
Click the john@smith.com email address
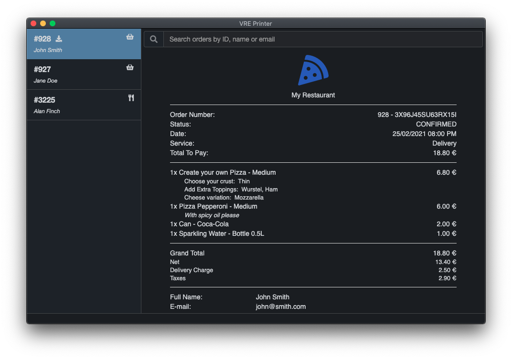pyautogui.click(x=280, y=306)
